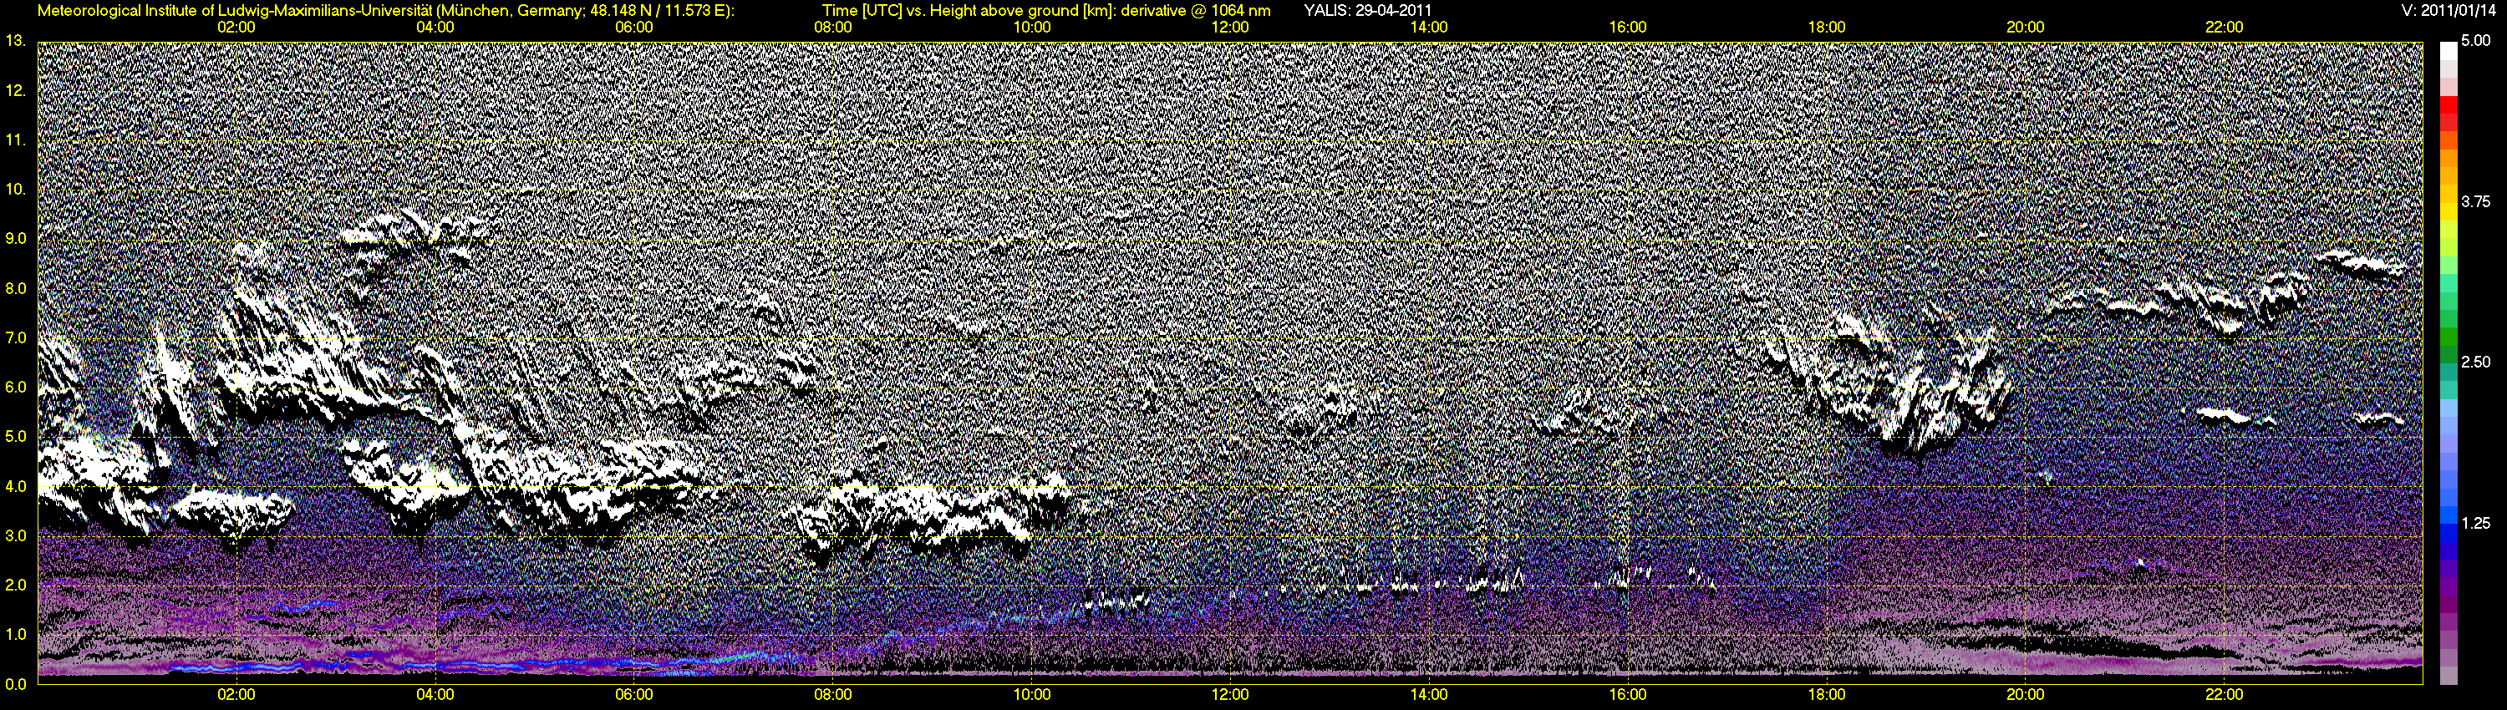Click the 02:00 label on the bottom time axis
The image size is (2507, 710).
coord(236,694)
